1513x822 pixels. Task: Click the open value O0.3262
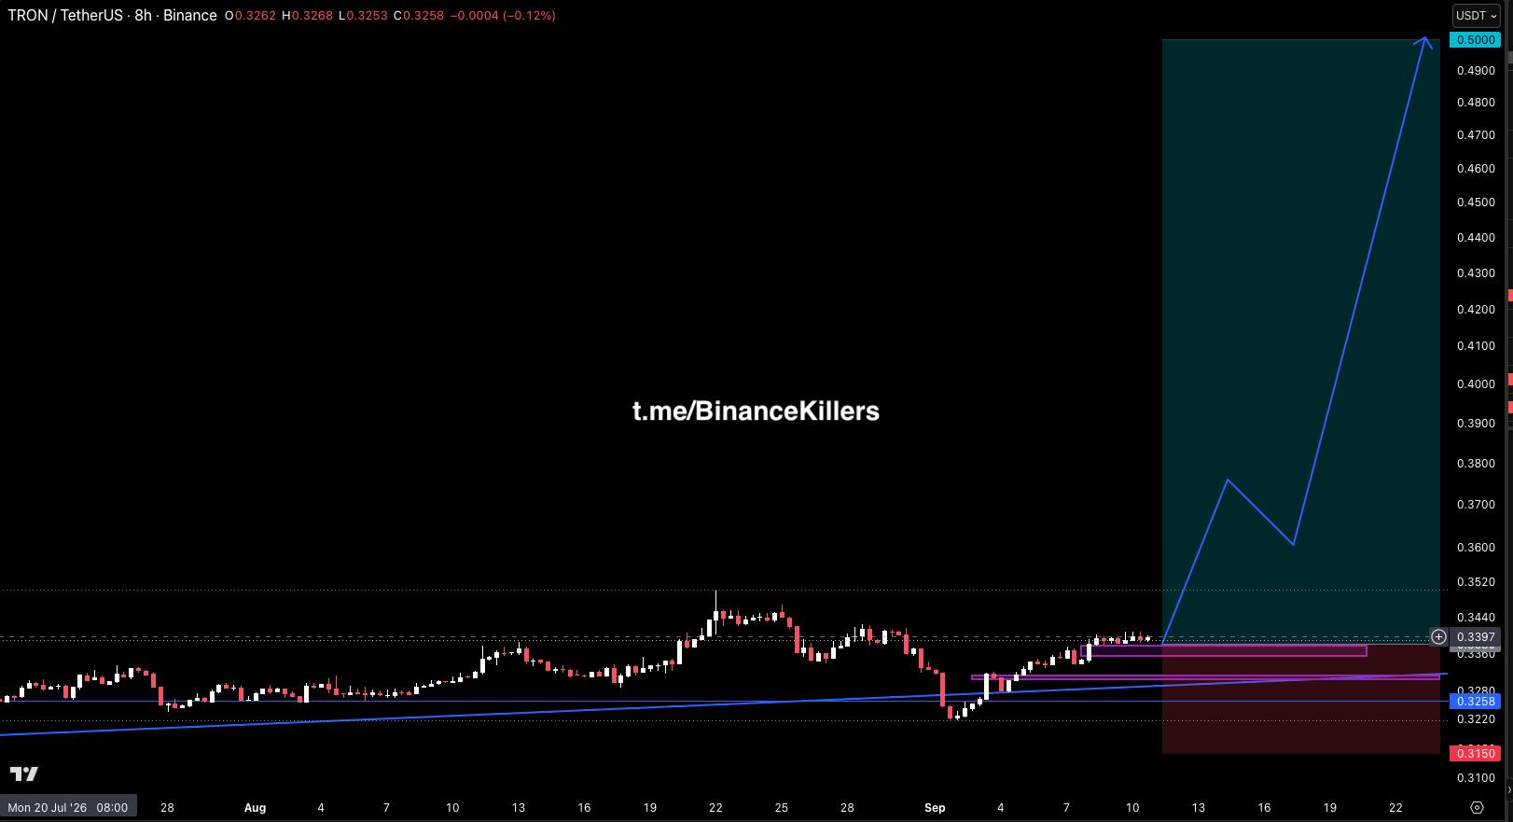tap(250, 16)
